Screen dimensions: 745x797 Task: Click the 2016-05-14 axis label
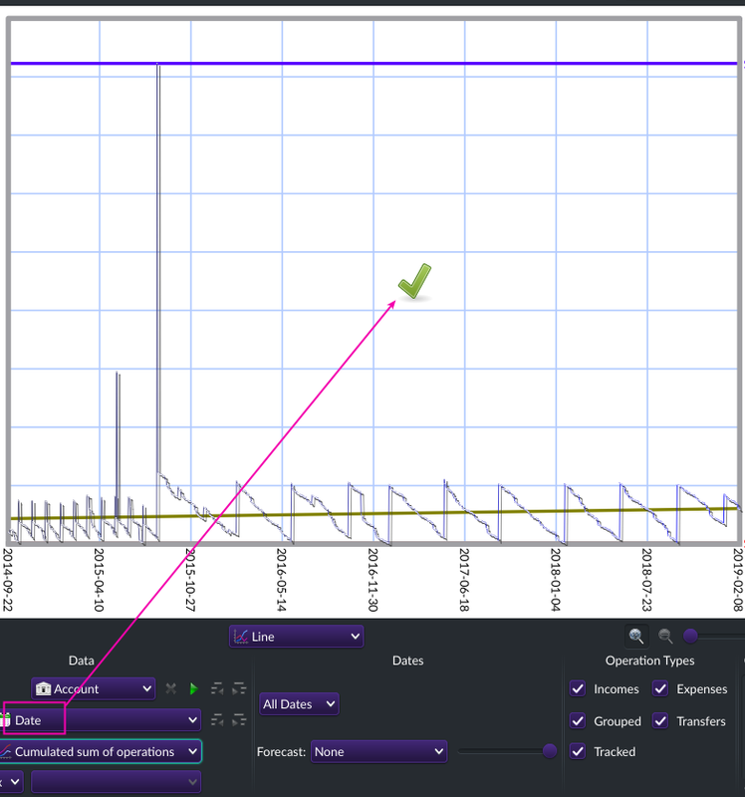pos(282,579)
